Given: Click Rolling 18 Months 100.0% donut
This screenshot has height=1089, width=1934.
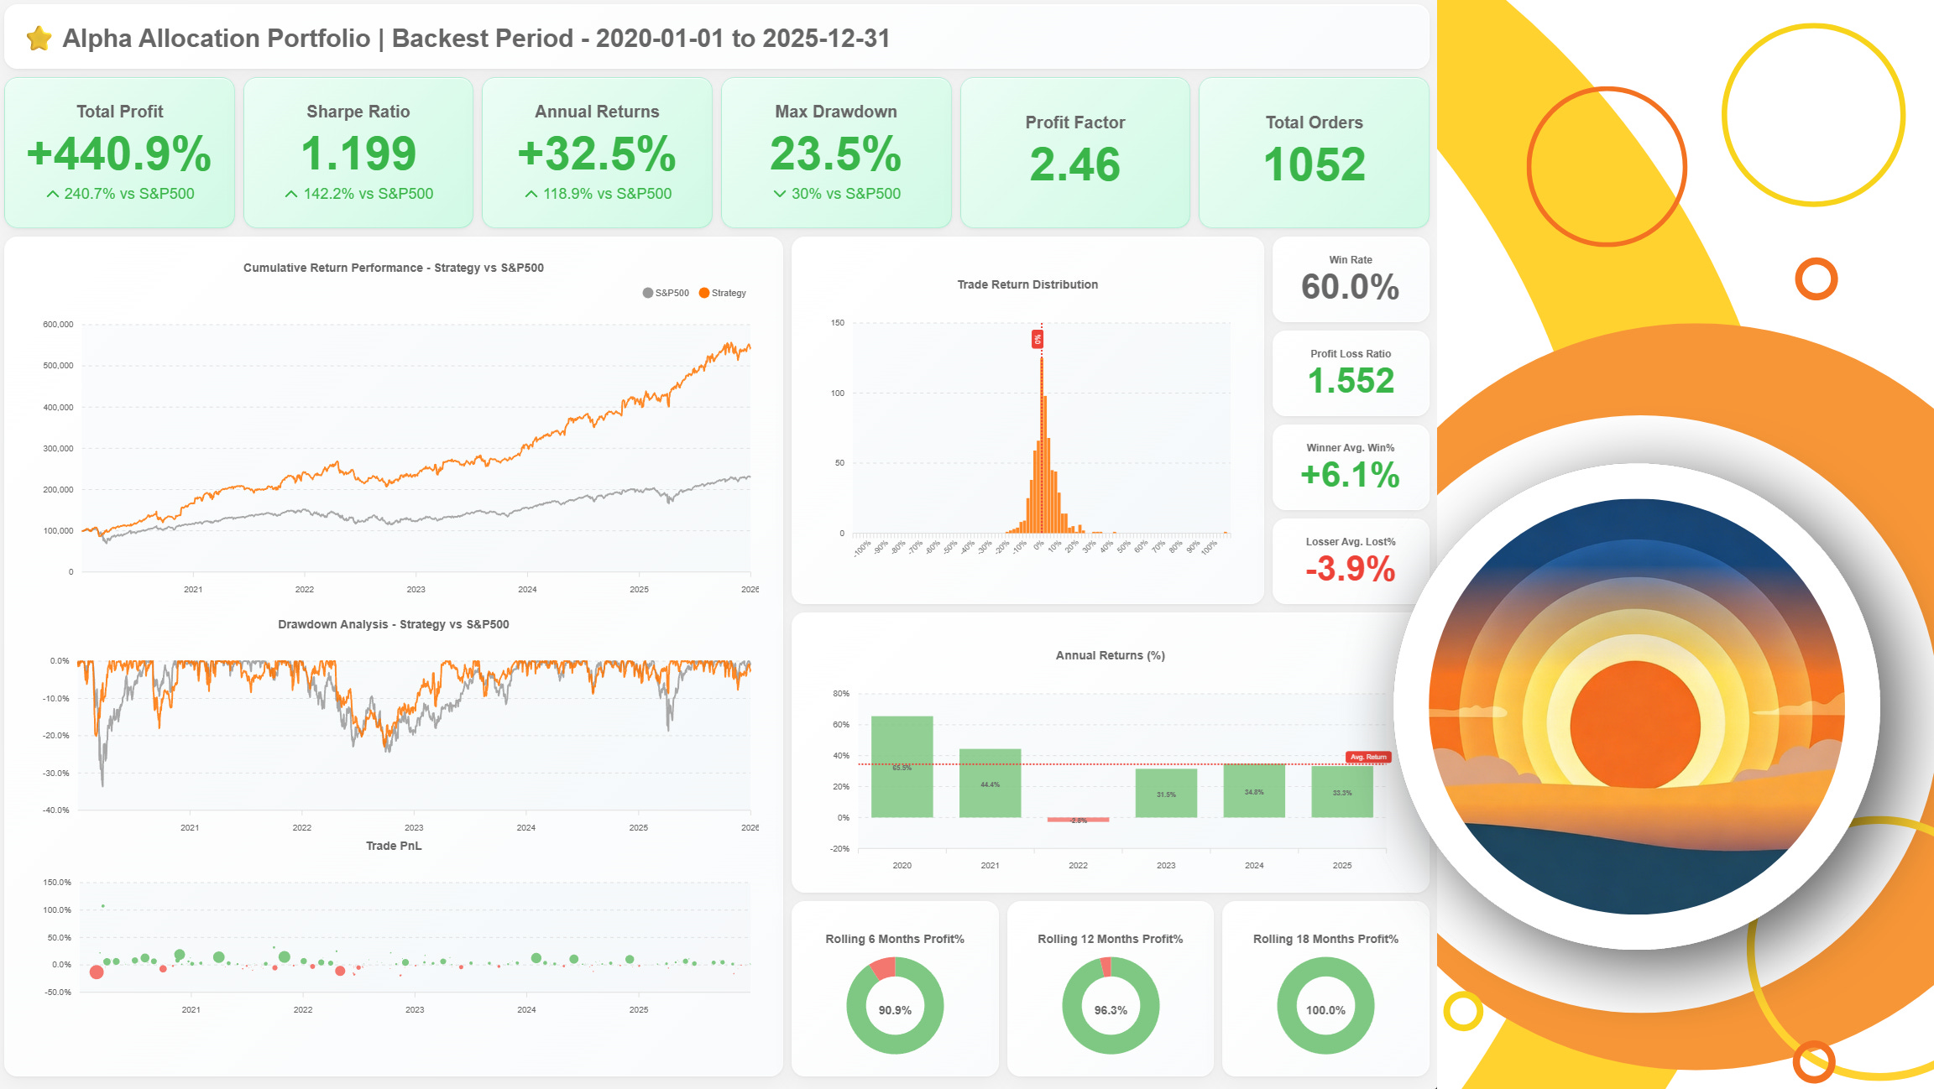Looking at the screenshot, I should (x=1325, y=1006).
